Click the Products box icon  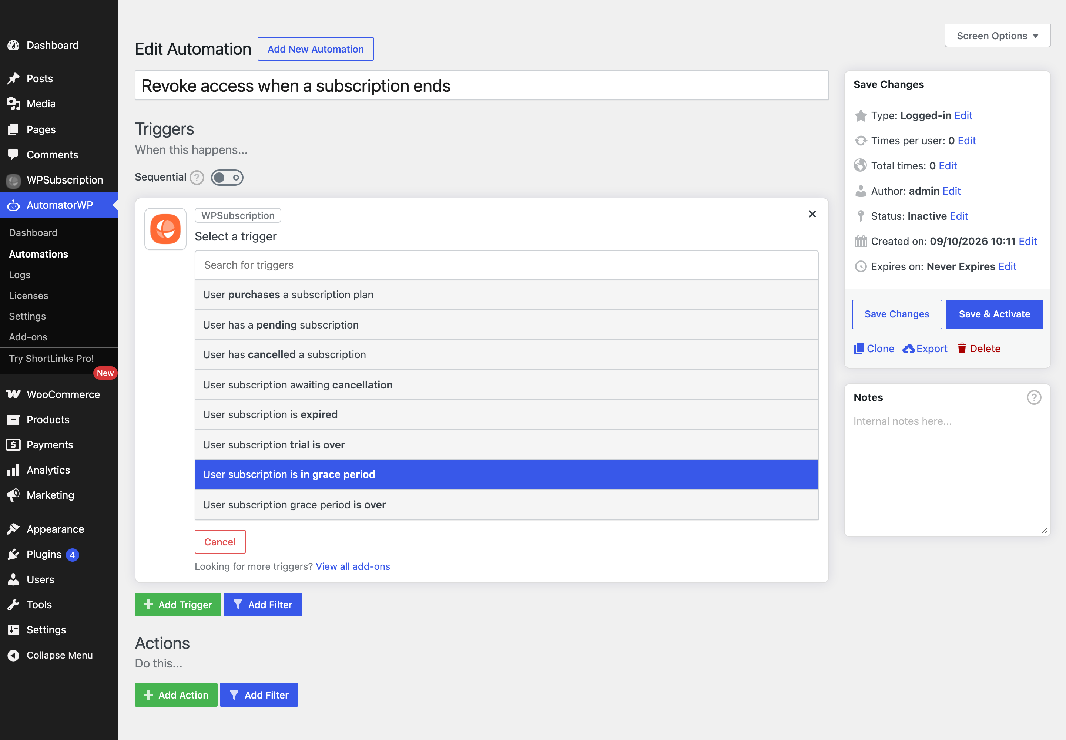pyautogui.click(x=13, y=420)
